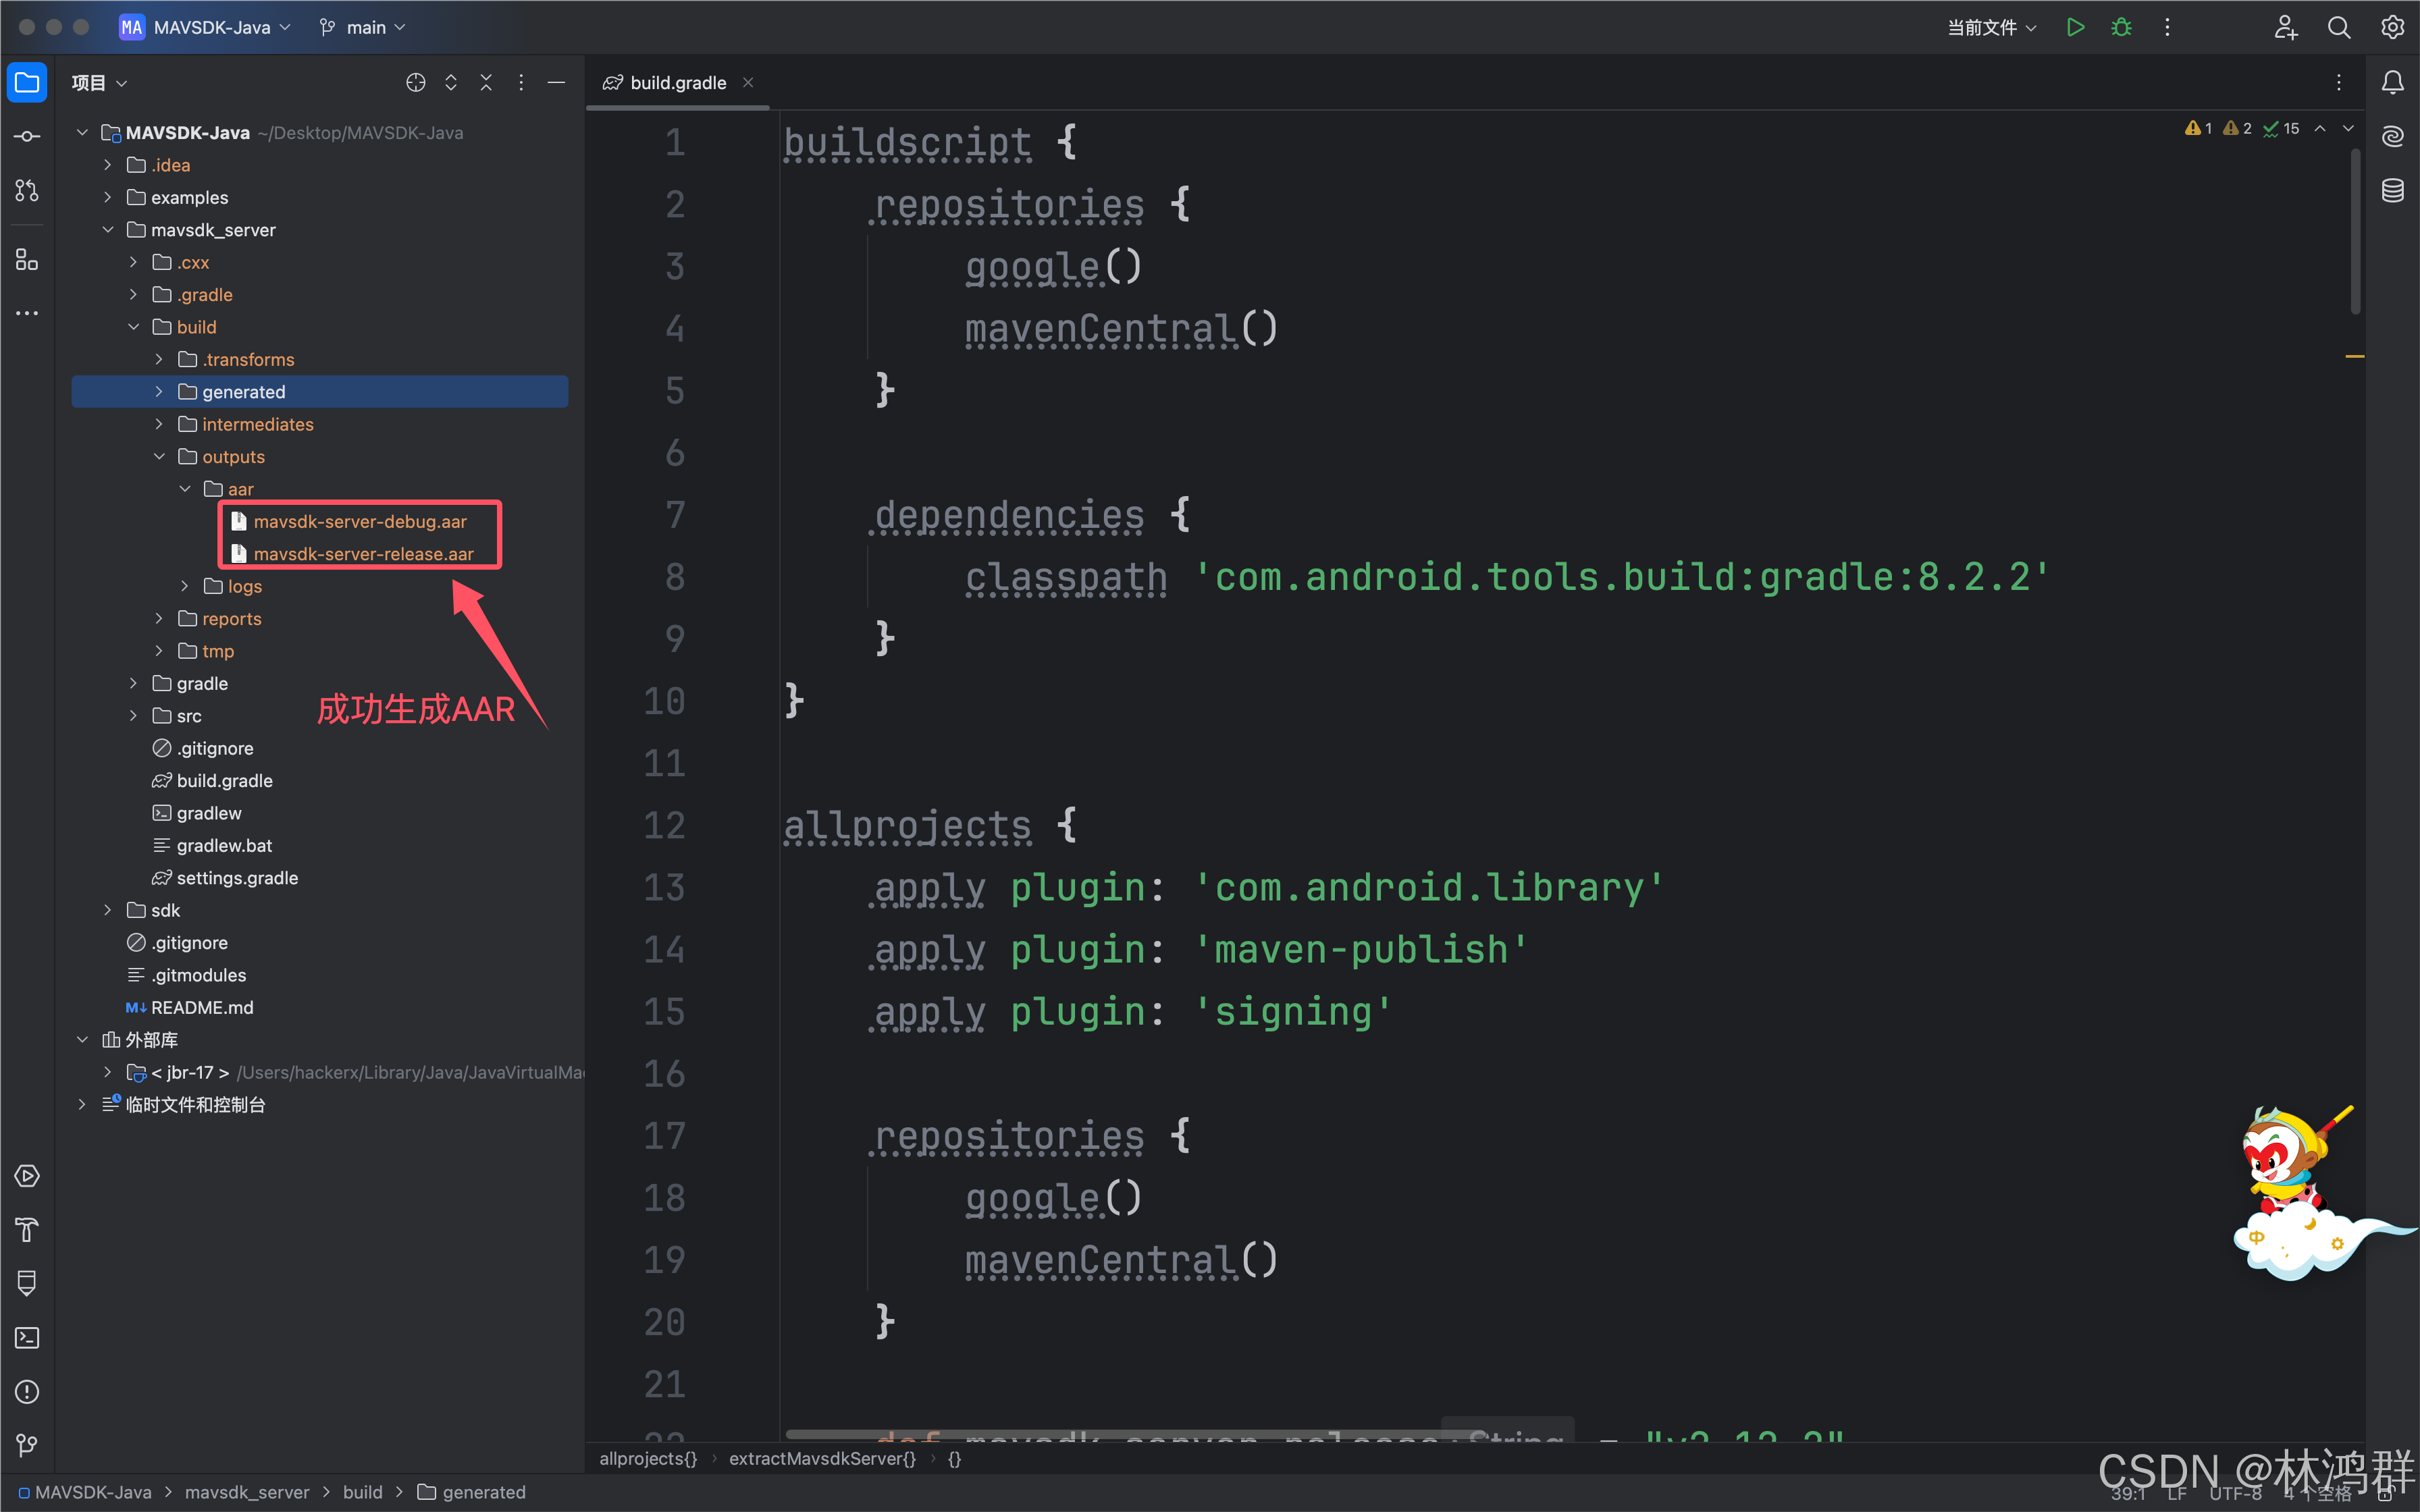
Task: Expand the sdk folder in project tree
Action: coord(108,909)
